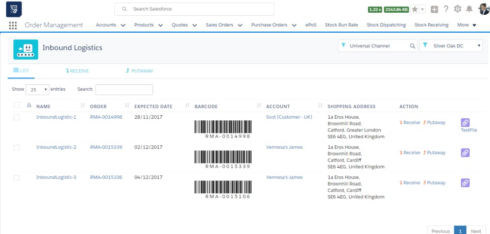Expand the Purchase Orders nav dropdown chevron
This screenshot has width=490, height=234.
click(295, 25)
